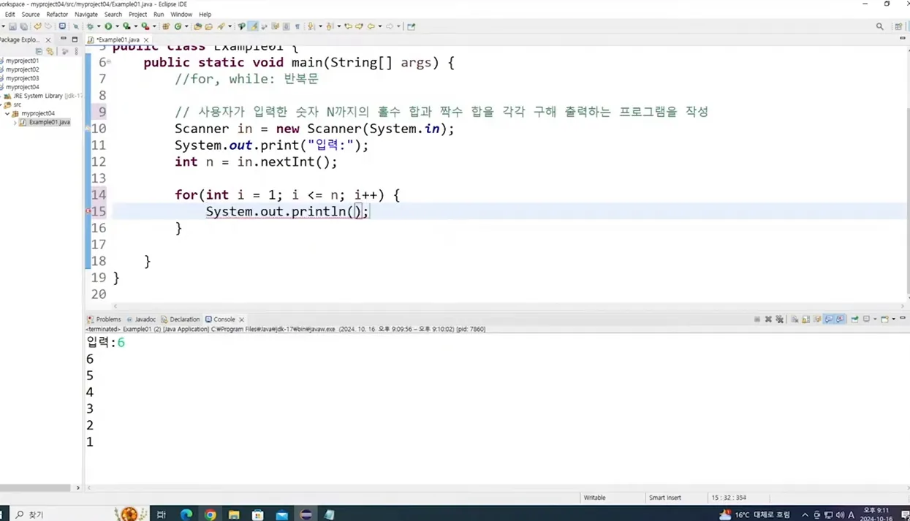The image size is (910, 521).
Task: Navigate Forward with right arrow icon
Action: [390, 26]
